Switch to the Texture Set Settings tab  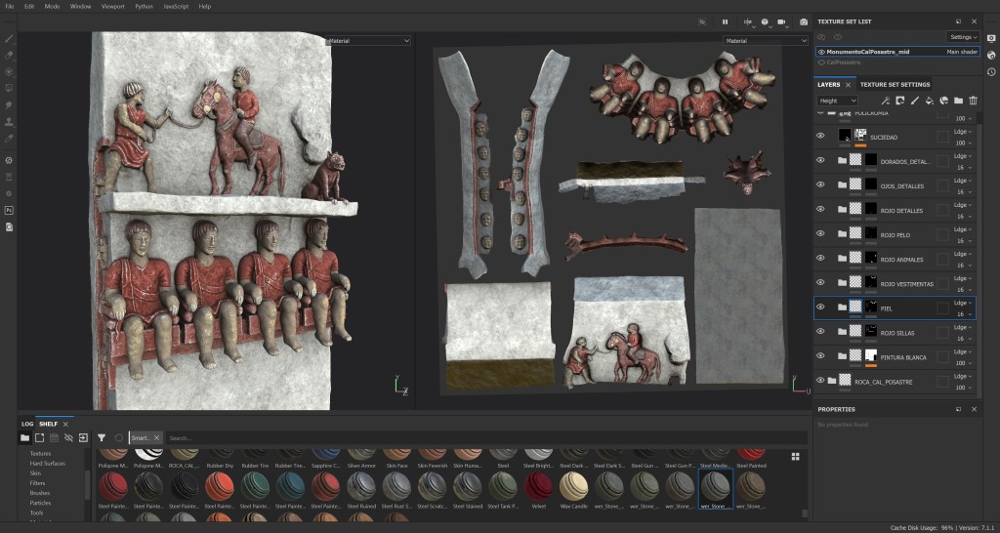(x=895, y=85)
